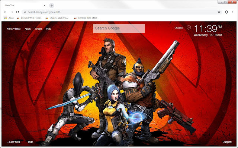This screenshot has height=148, width=238.
Task: Focus the address bar URL field
Action: pyautogui.click(x=122, y=12)
